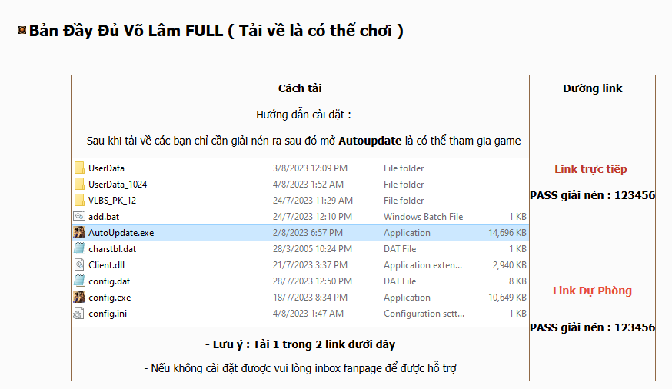
Task: Click the date 18/7/2023 8:34 PM
Action: pyautogui.click(x=310, y=298)
